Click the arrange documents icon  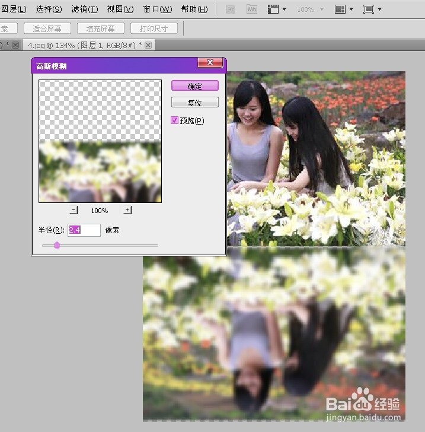coord(340,9)
